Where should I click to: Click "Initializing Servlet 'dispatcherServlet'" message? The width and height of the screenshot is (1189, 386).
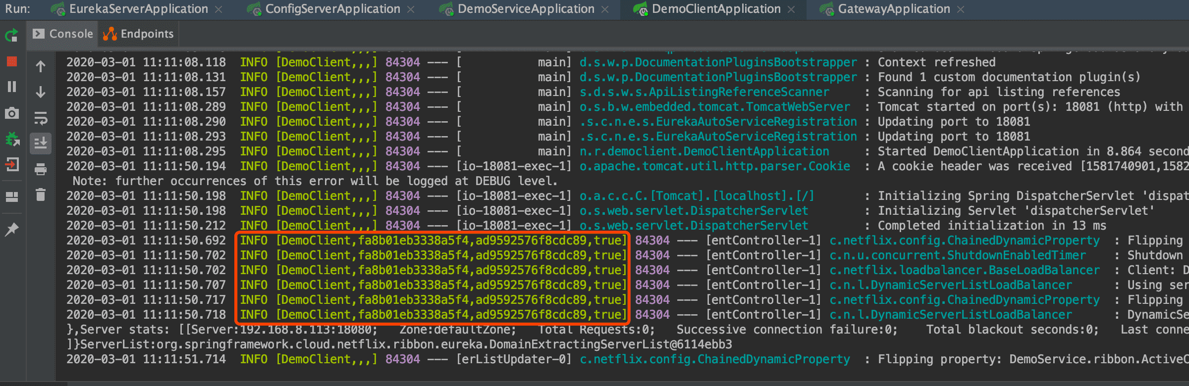tap(1016, 211)
